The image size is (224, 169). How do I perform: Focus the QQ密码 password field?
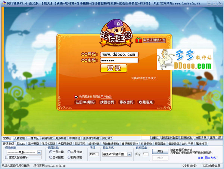click(x=119, y=61)
